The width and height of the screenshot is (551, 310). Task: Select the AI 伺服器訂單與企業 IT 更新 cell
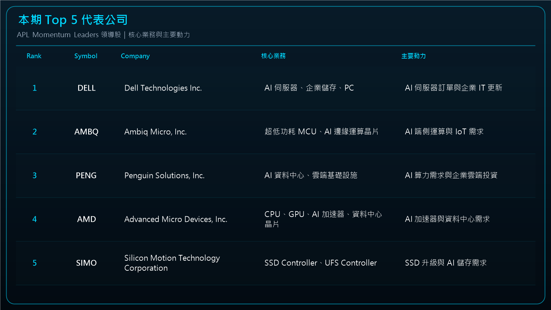pyautogui.click(x=454, y=88)
